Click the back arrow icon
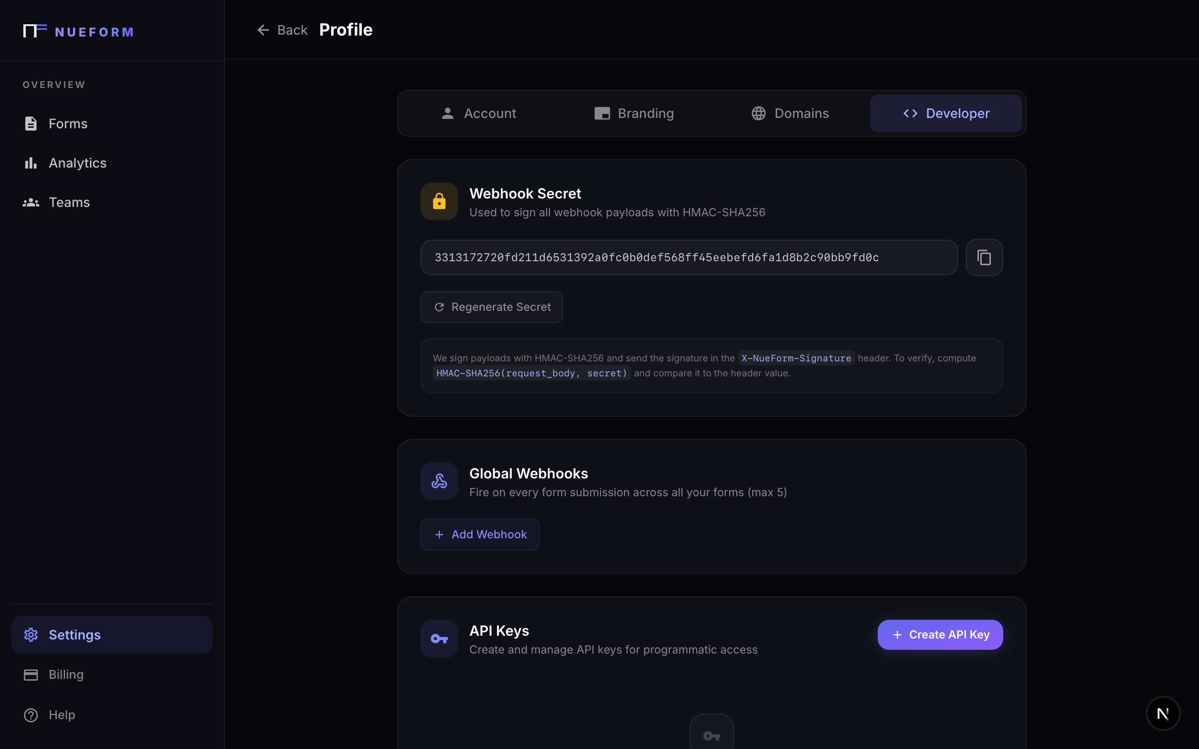The height and width of the screenshot is (749, 1199). (263, 30)
